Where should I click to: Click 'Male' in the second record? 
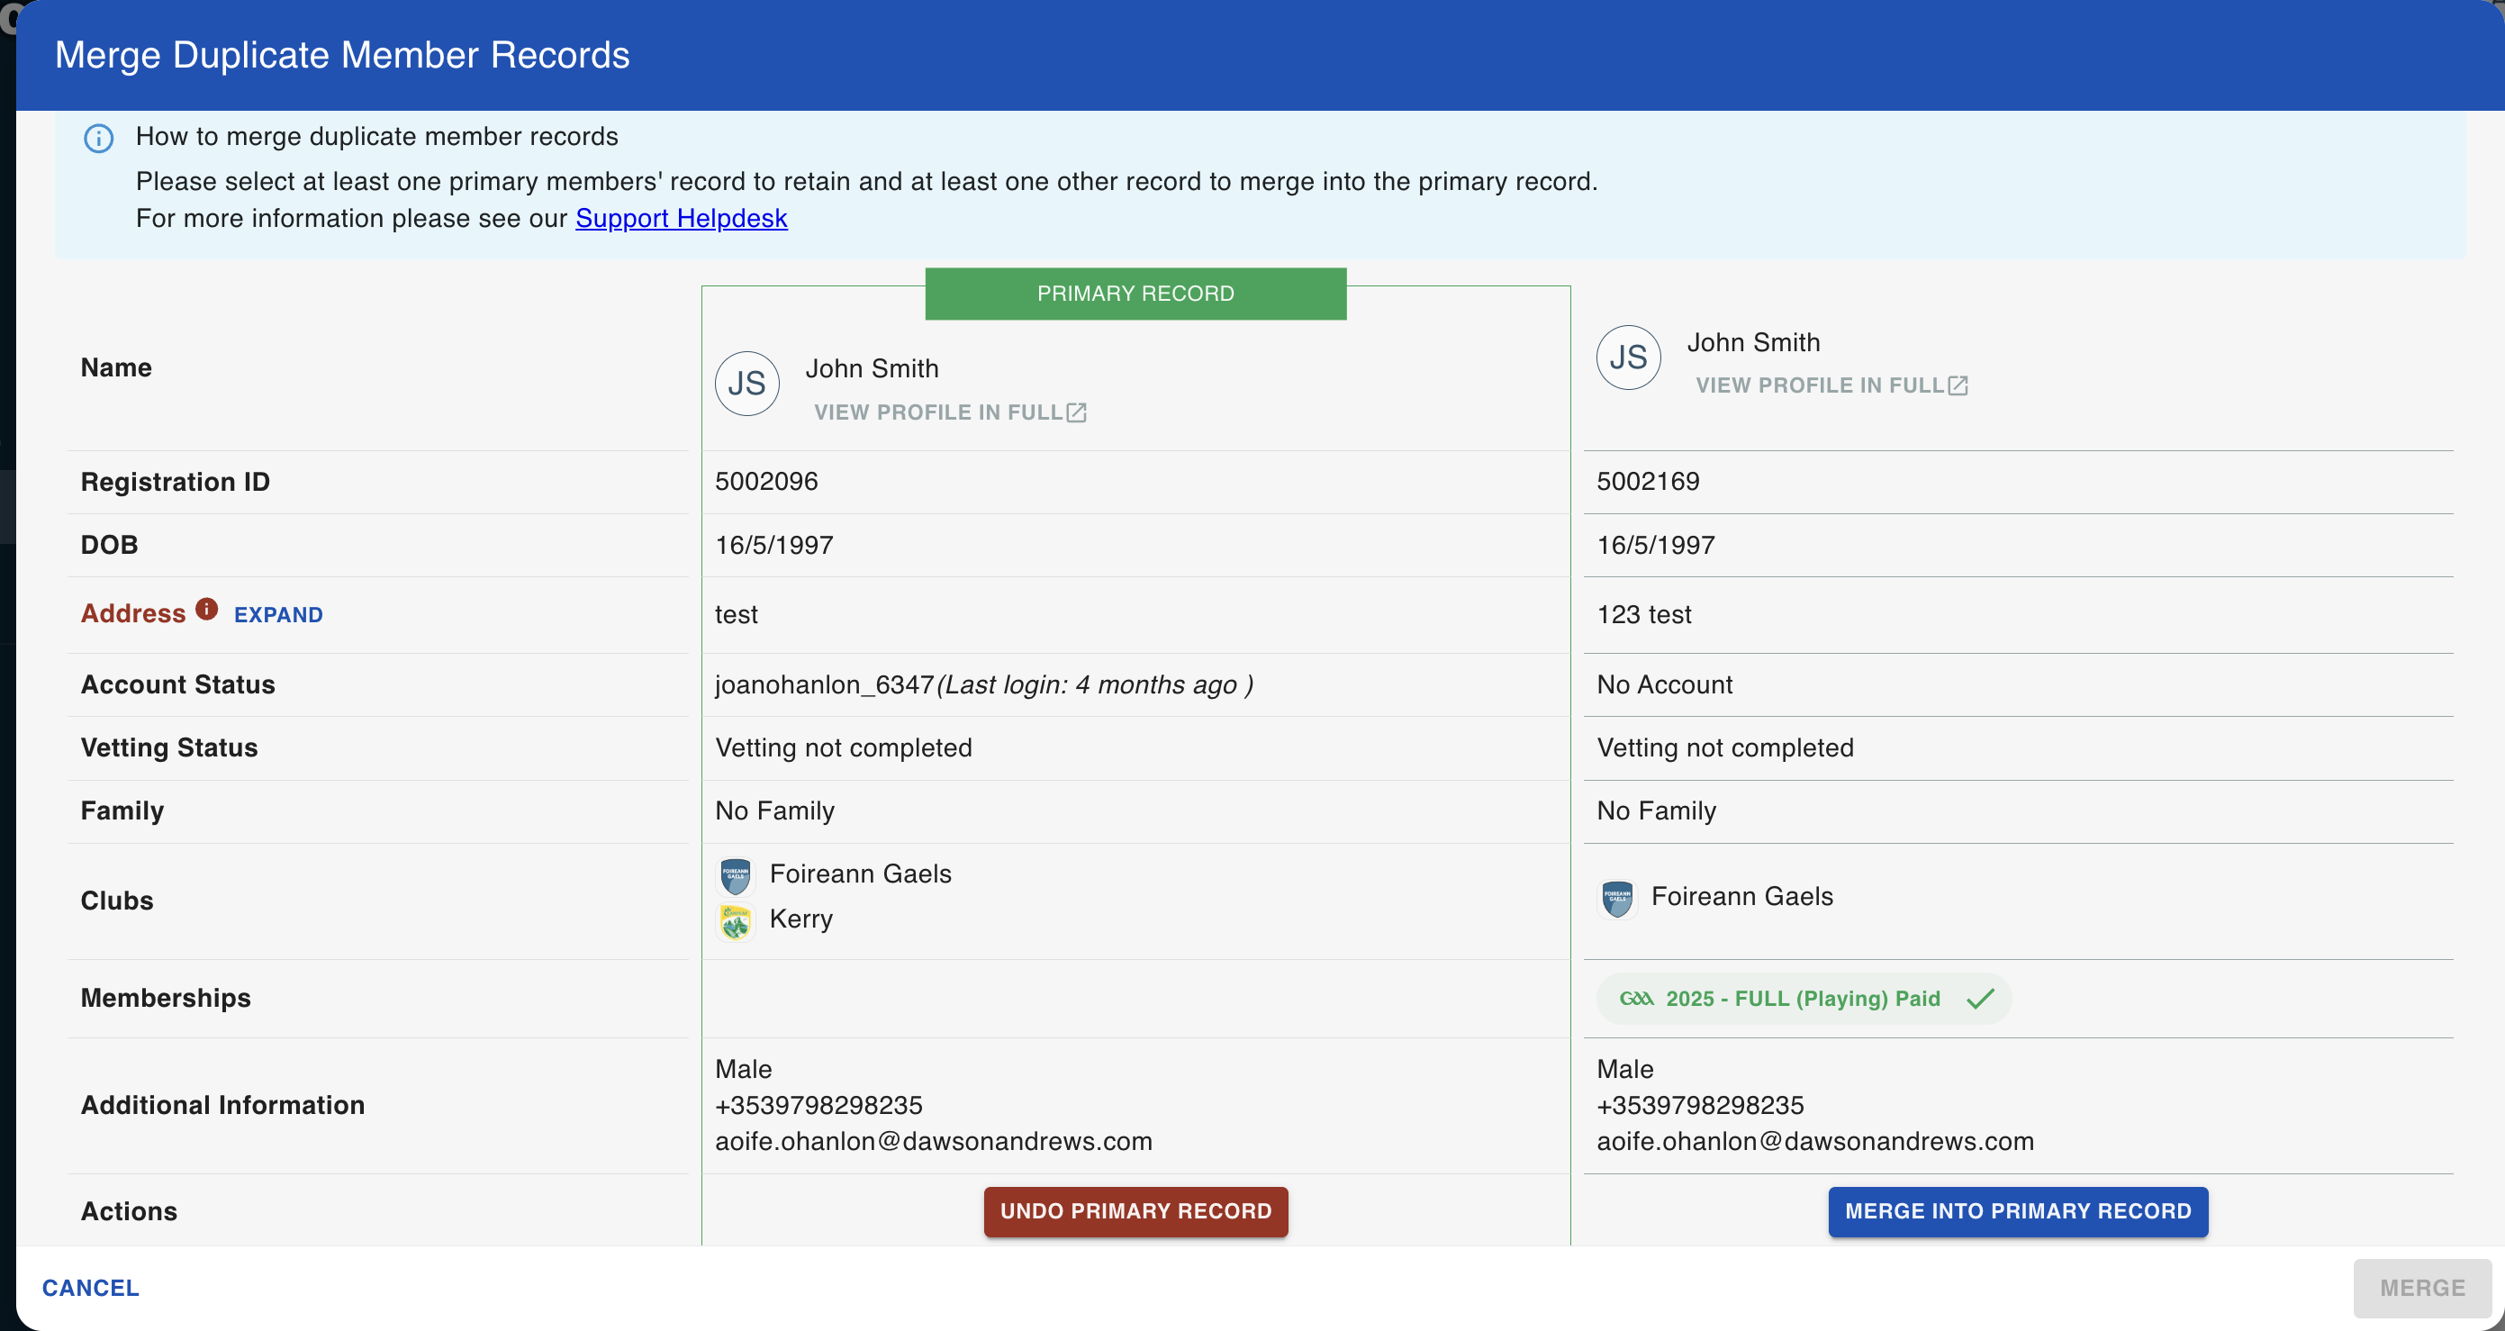click(1625, 1070)
